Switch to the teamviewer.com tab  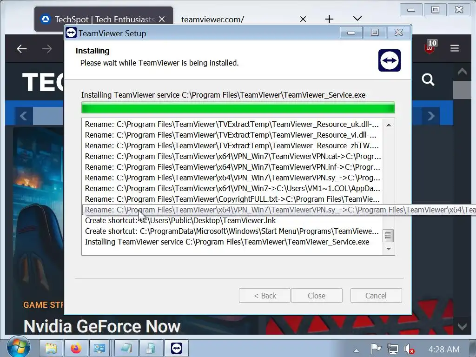(x=212, y=20)
